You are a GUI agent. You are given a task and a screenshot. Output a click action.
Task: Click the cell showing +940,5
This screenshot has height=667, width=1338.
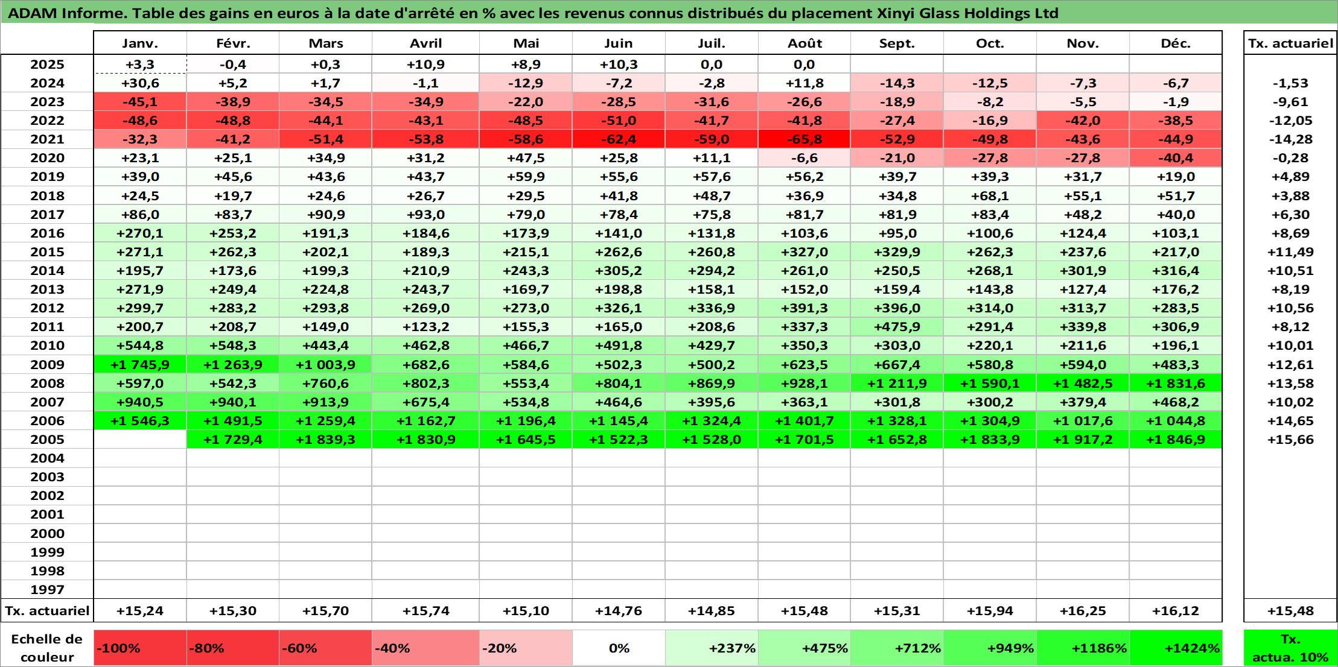[x=140, y=402]
